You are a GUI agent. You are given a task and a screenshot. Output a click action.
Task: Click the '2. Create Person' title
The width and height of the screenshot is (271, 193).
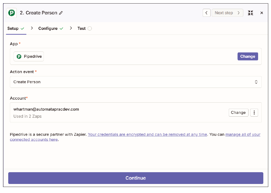[x=38, y=13]
